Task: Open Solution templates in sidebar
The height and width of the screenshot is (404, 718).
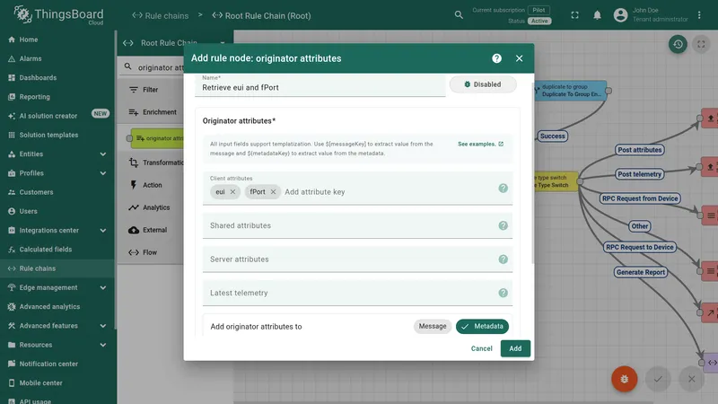Action: (57, 136)
